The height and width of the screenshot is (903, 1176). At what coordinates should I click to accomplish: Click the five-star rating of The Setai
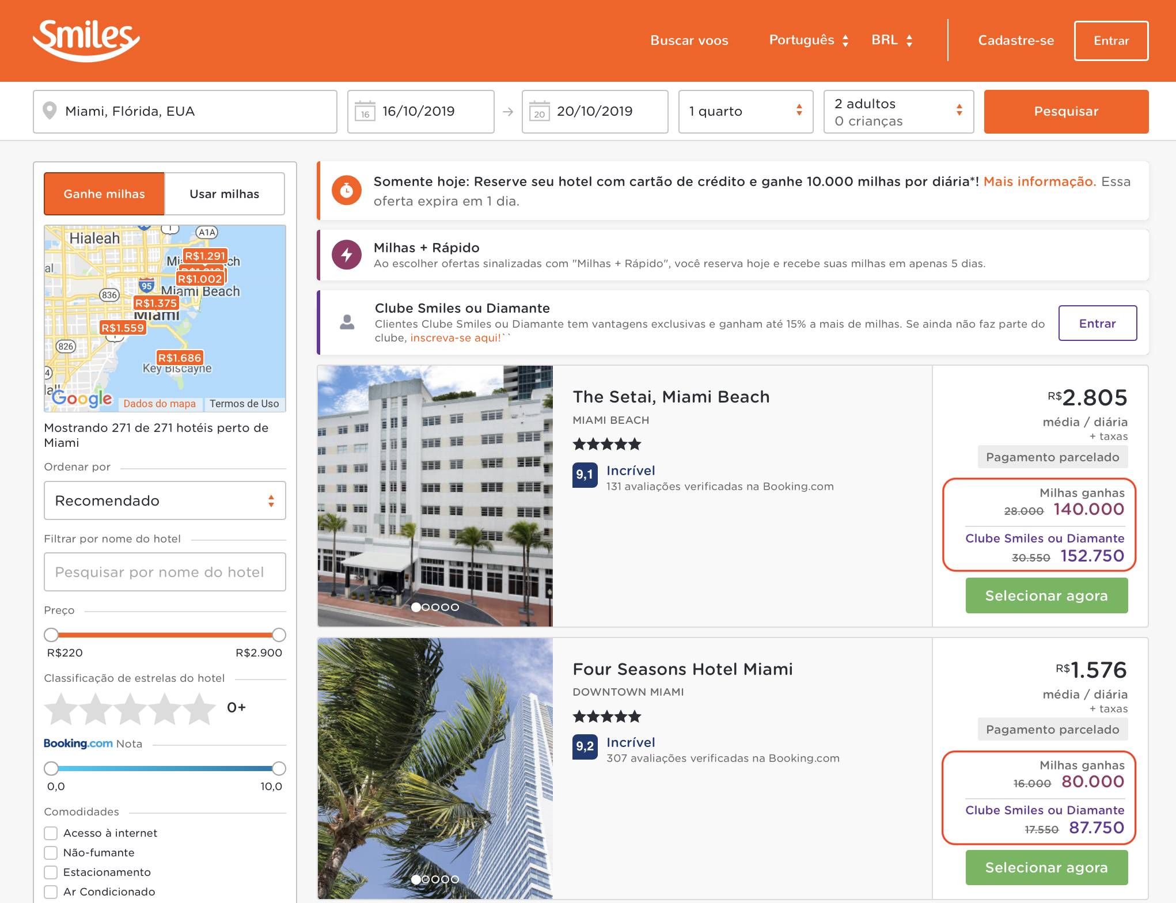pos(606,444)
